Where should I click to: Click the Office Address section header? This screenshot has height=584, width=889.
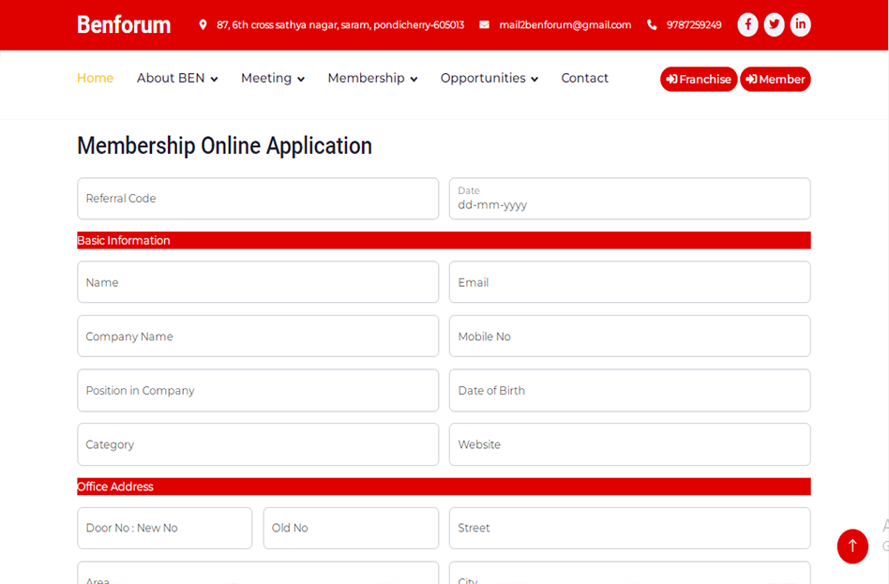tap(444, 487)
